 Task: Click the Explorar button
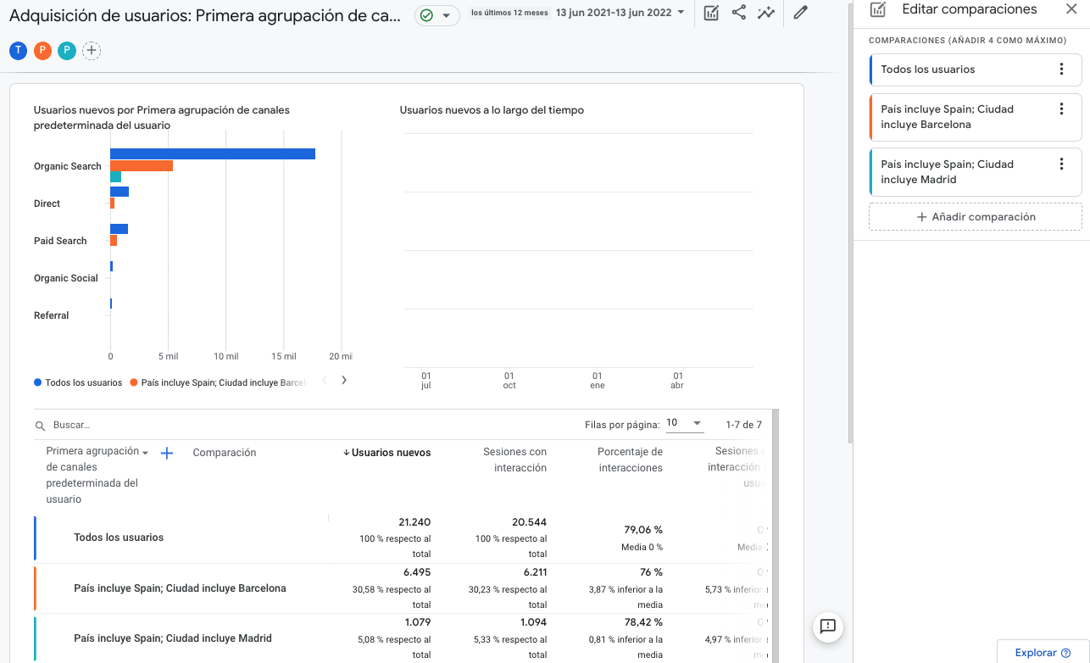(x=1043, y=652)
